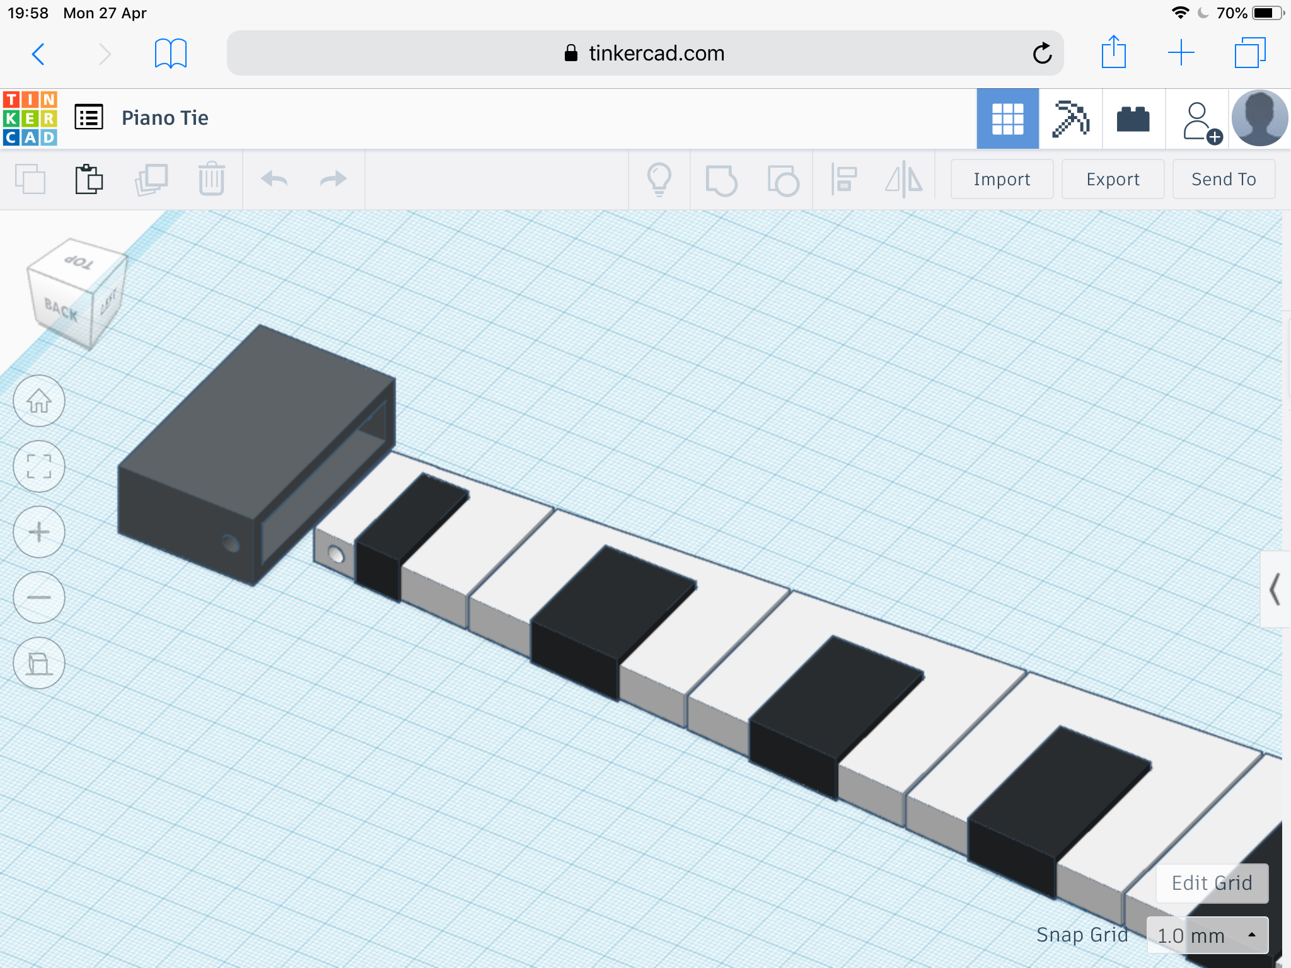Reload the tinkercad.com page
Image resolution: width=1291 pixels, height=968 pixels.
coord(1042,54)
